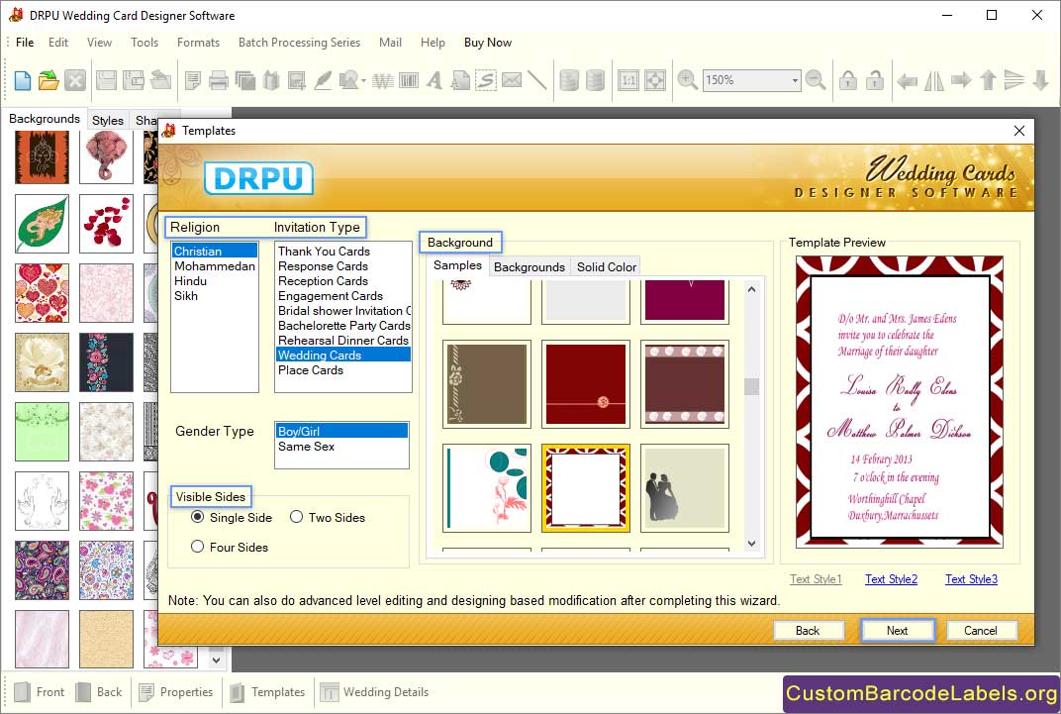Click the New document icon

(23, 80)
